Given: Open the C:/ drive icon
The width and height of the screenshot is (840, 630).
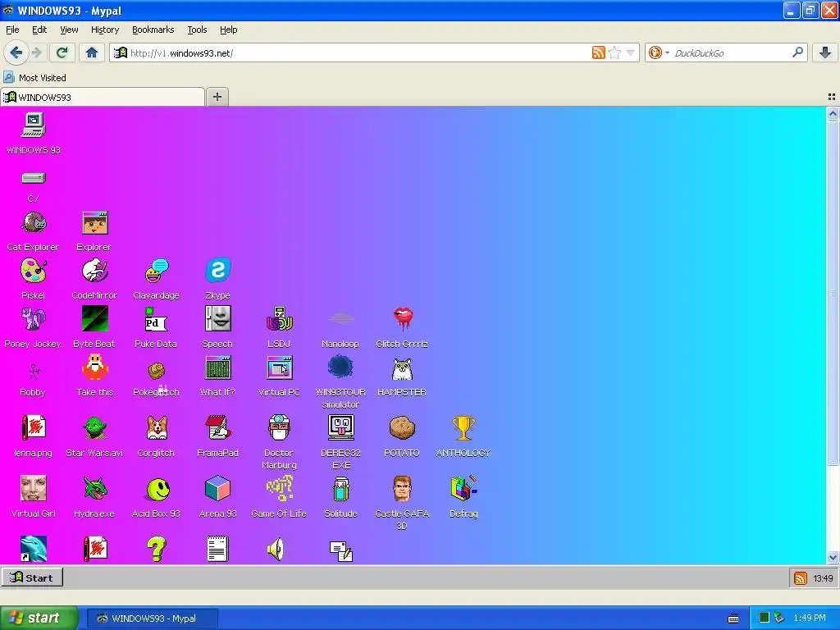Looking at the screenshot, I should coord(33,186).
